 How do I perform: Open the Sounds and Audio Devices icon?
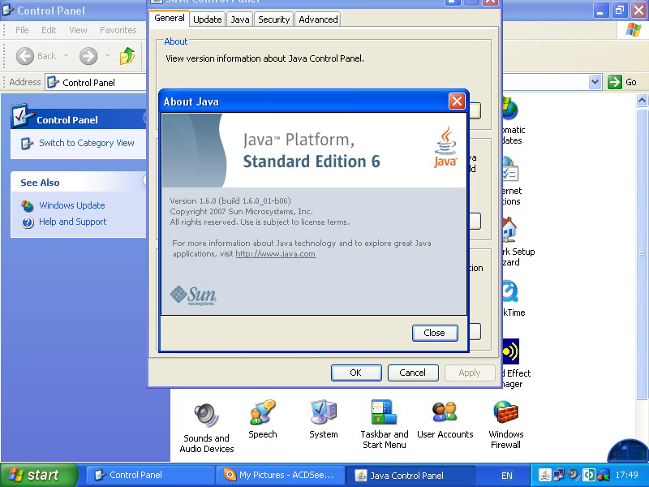pyautogui.click(x=206, y=416)
